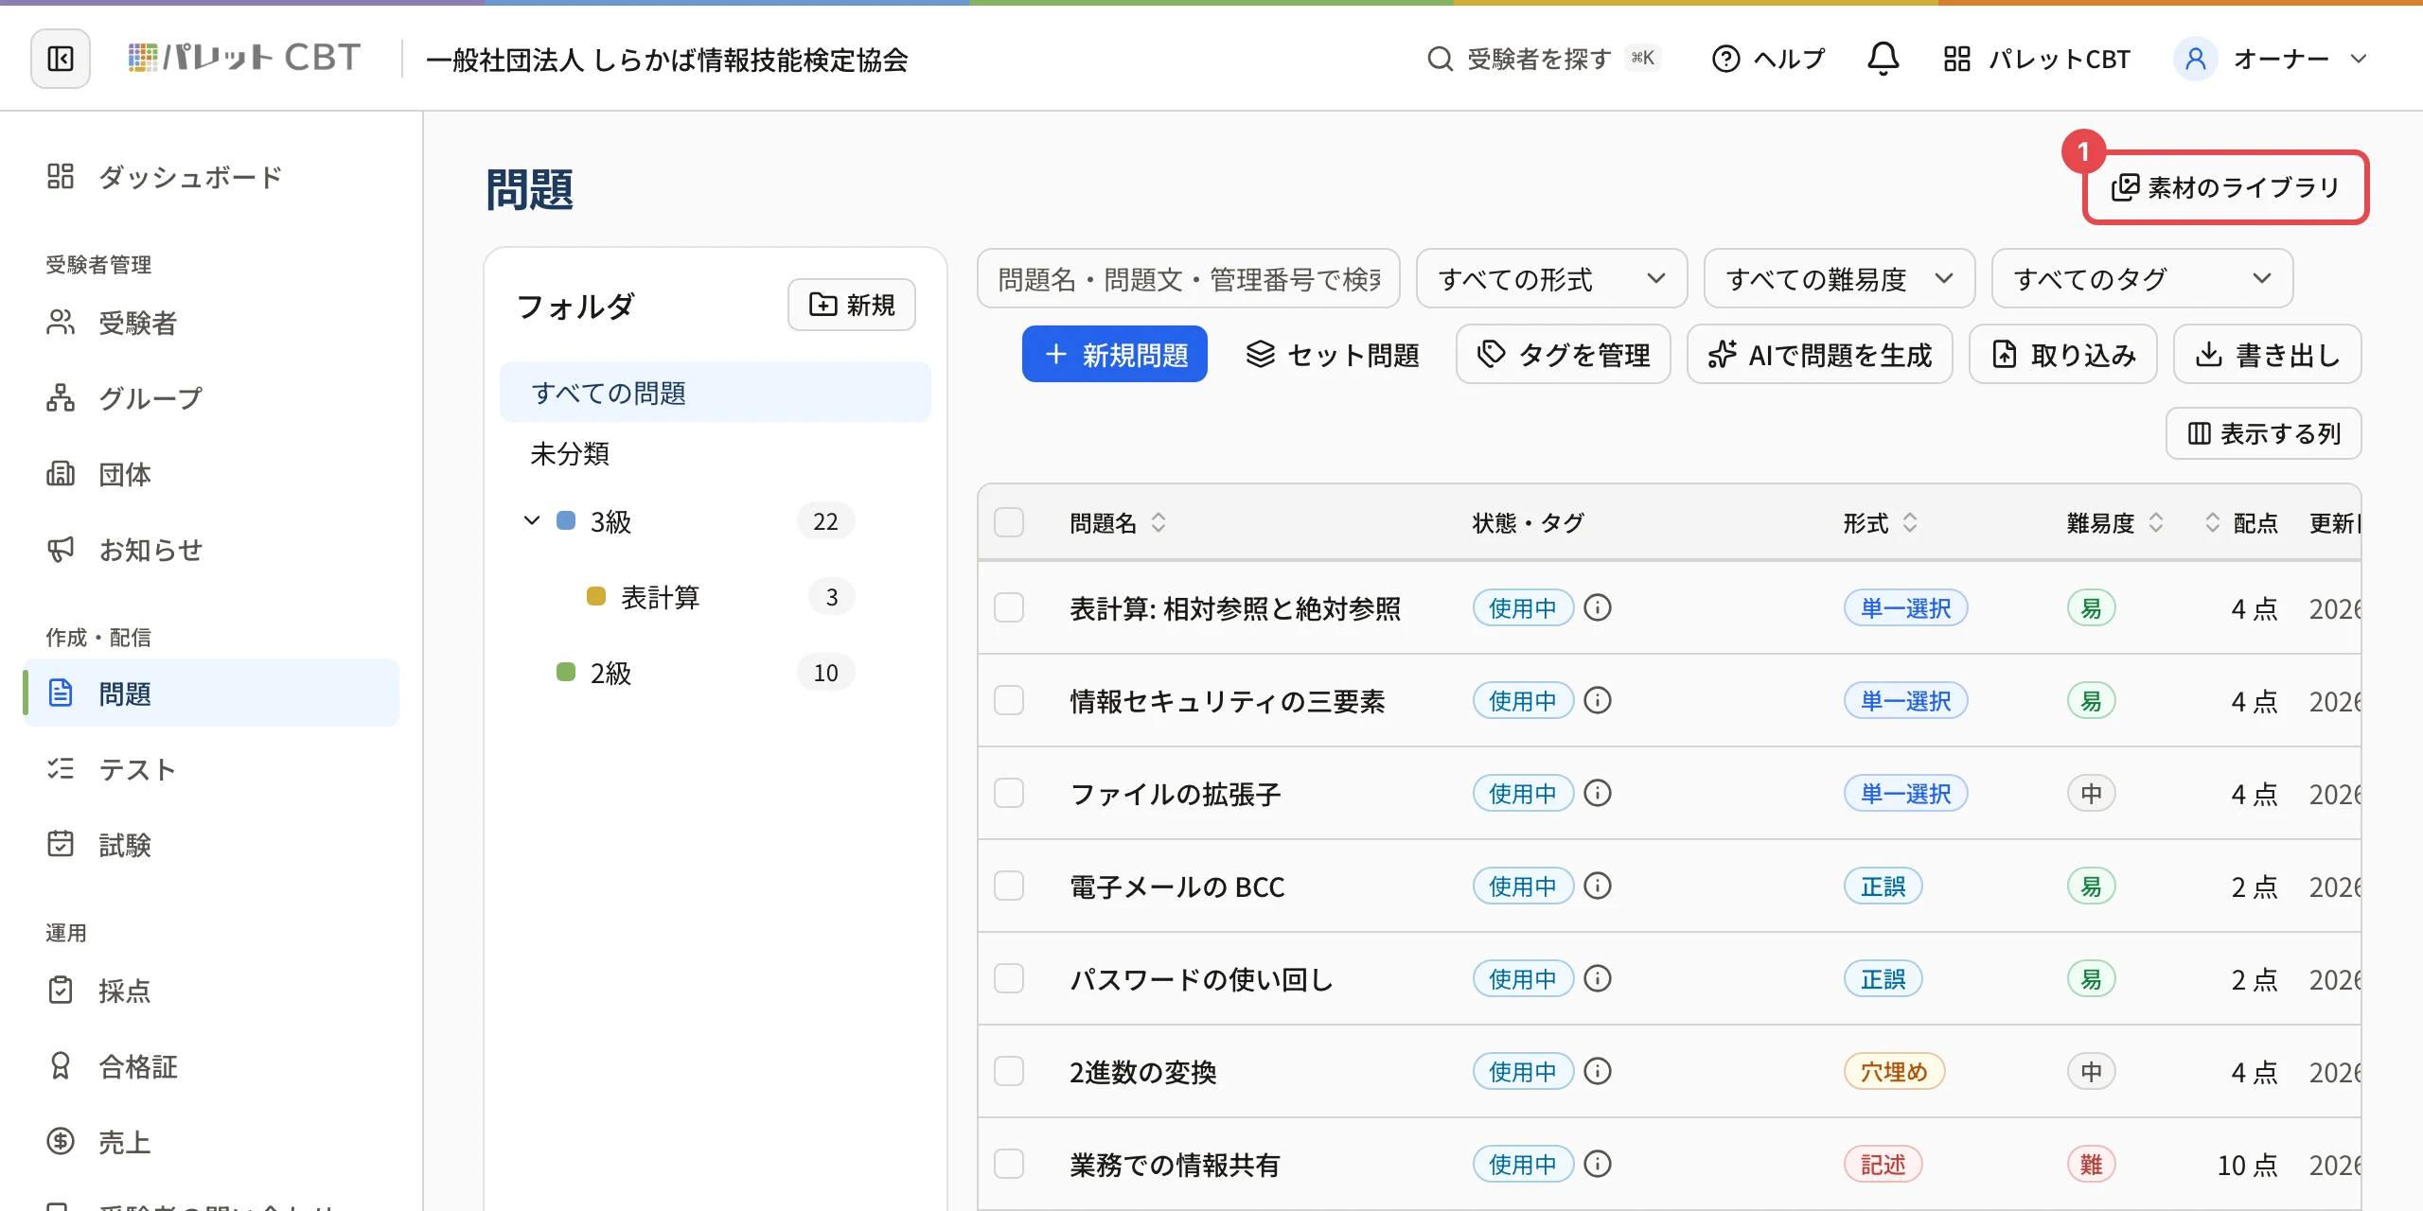Sort by 難易度 column arrows

click(2156, 522)
